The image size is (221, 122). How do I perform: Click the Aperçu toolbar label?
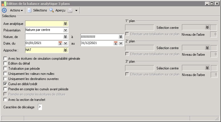coord(60,10)
